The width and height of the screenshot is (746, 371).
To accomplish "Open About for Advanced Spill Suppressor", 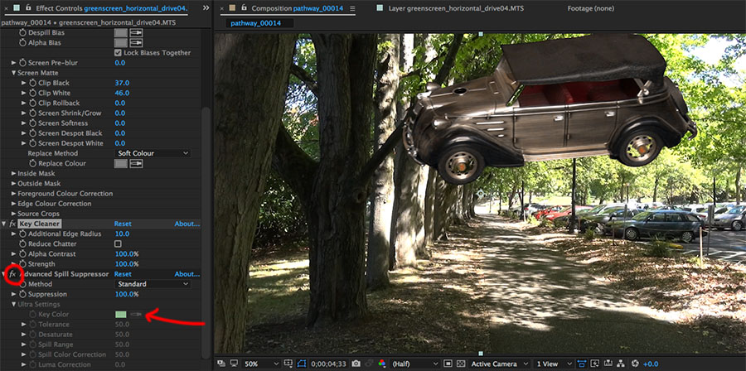I will coord(186,274).
